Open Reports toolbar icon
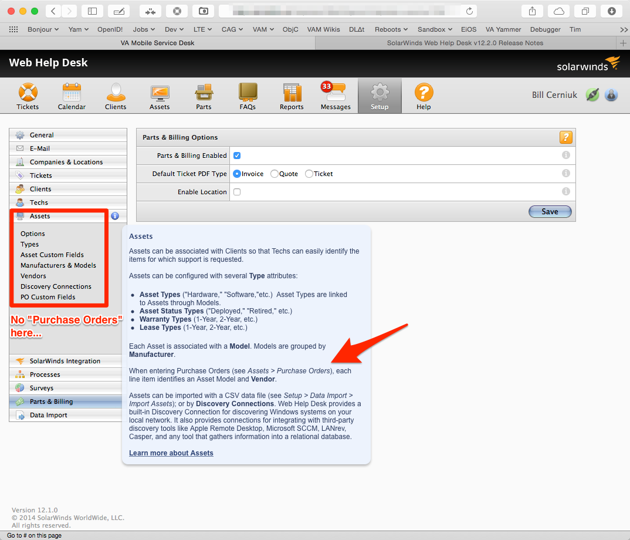The width and height of the screenshot is (630, 540). [x=292, y=96]
